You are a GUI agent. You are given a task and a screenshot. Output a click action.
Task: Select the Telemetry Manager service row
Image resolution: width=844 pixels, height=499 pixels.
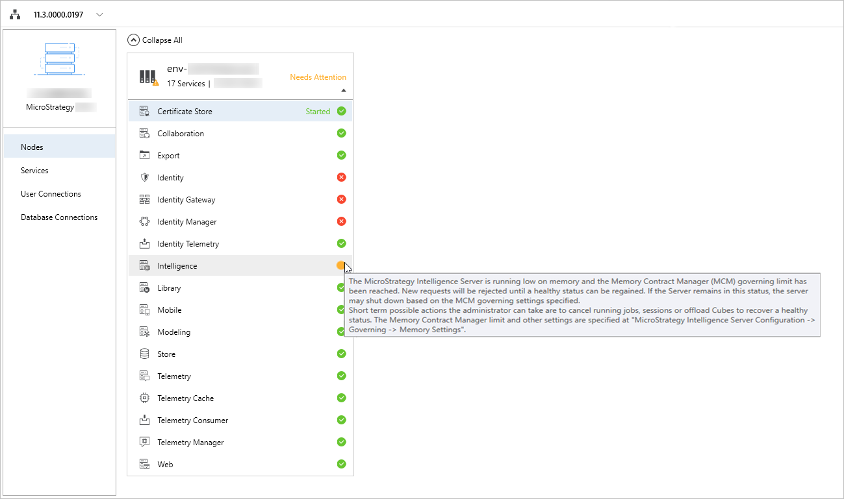point(190,443)
